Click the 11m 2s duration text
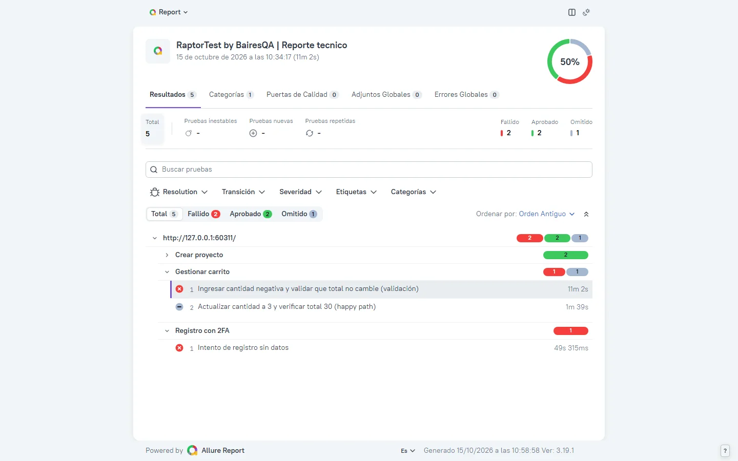Viewport: 738px width, 461px height. tap(578, 289)
